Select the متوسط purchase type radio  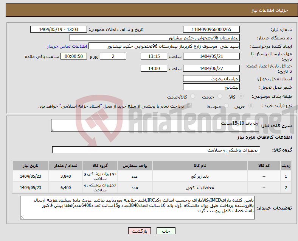click(226, 106)
